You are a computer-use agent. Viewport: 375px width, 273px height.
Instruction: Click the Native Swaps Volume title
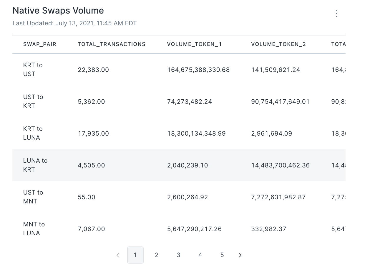(x=58, y=11)
